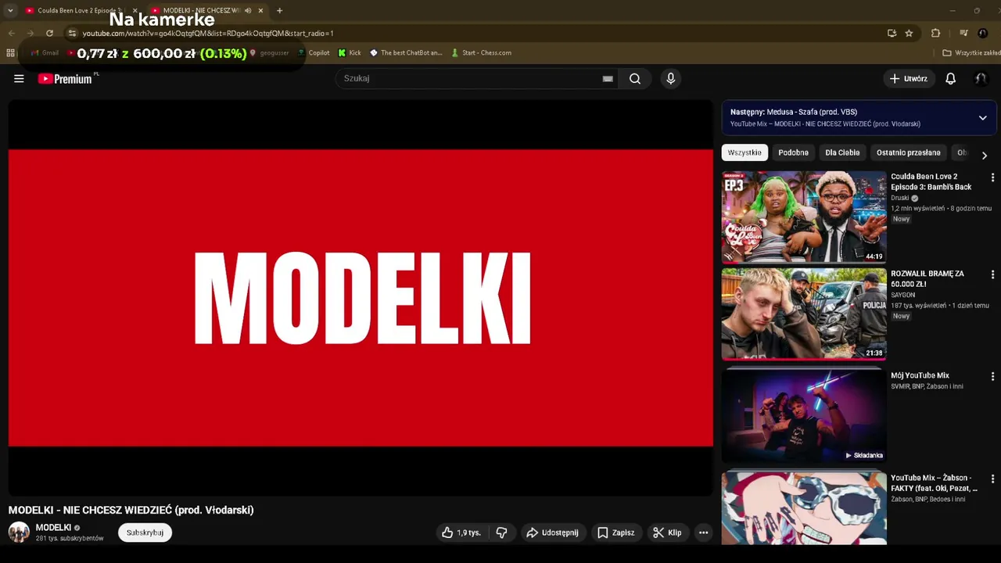Open Mój YouTube Mix thumbnail
The image size is (1001, 563).
coord(804,416)
